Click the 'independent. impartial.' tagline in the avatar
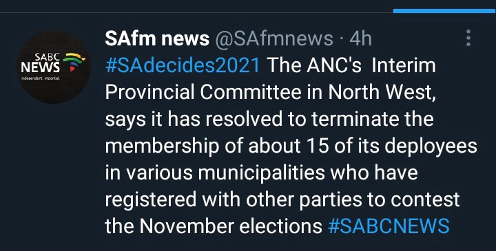This screenshot has height=251, width=496. (x=41, y=78)
